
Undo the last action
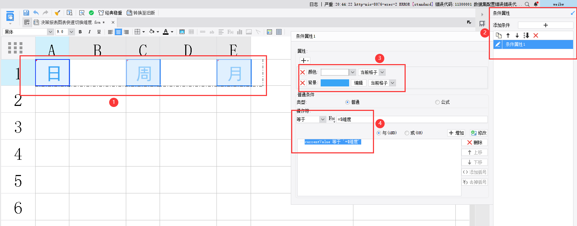coord(36,13)
